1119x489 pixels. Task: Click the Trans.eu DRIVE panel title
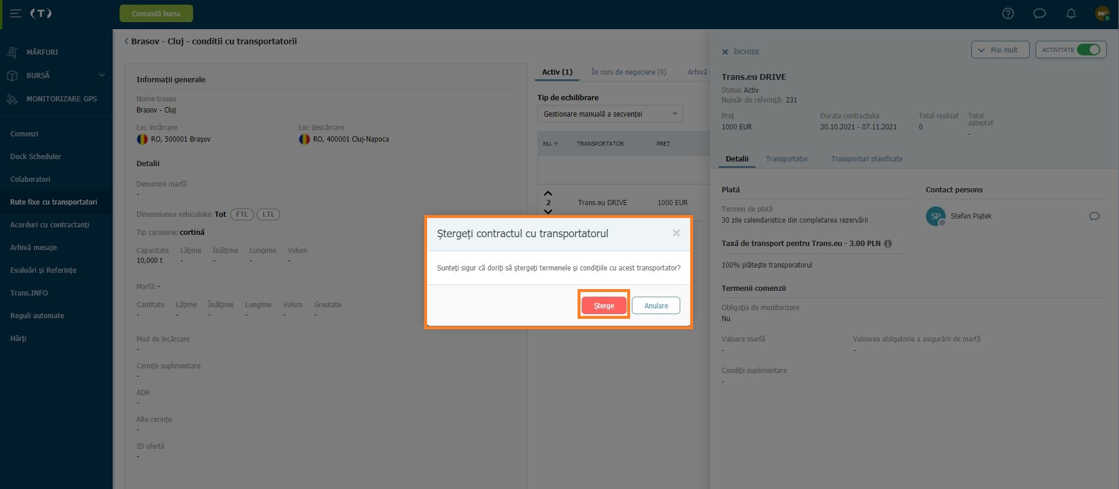tap(754, 77)
